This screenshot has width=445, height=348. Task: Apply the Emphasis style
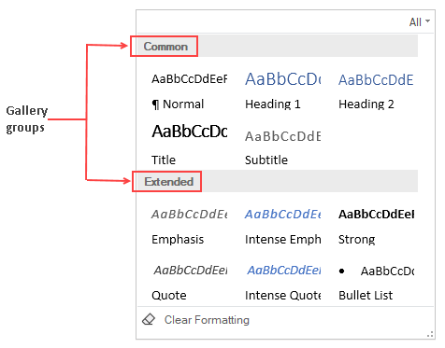[190, 227]
